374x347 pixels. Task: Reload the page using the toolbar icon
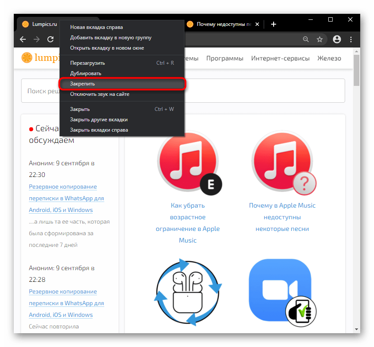(x=50, y=39)
